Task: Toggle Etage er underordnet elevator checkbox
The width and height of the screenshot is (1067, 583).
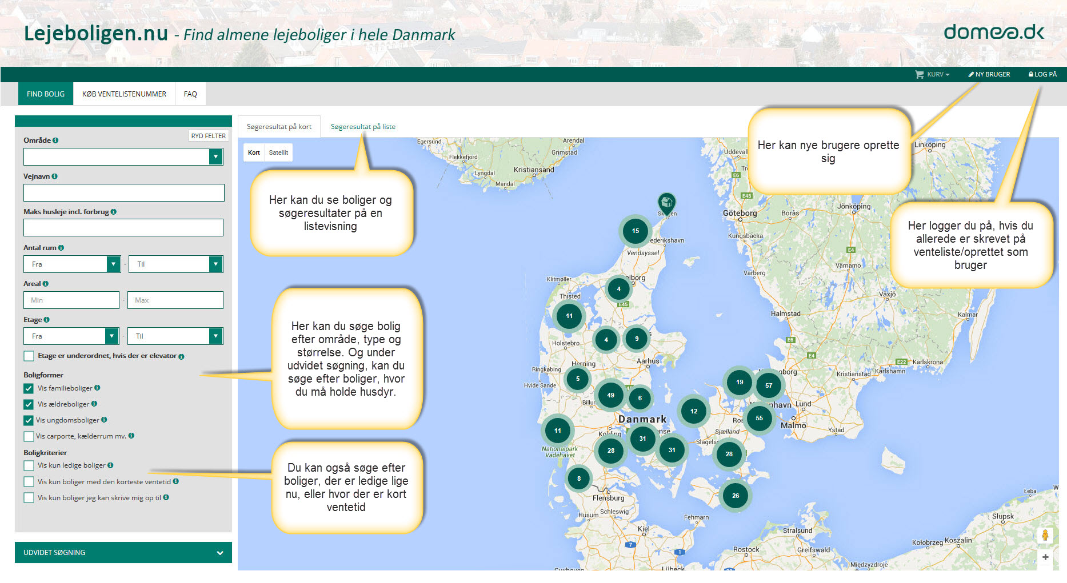Action: click(29, 356)
